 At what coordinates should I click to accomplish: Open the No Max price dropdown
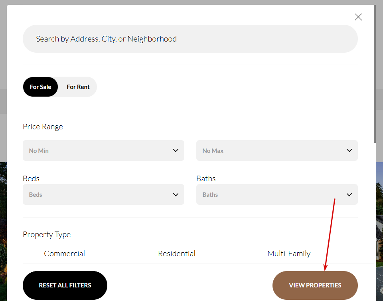(x=271, y=150)
